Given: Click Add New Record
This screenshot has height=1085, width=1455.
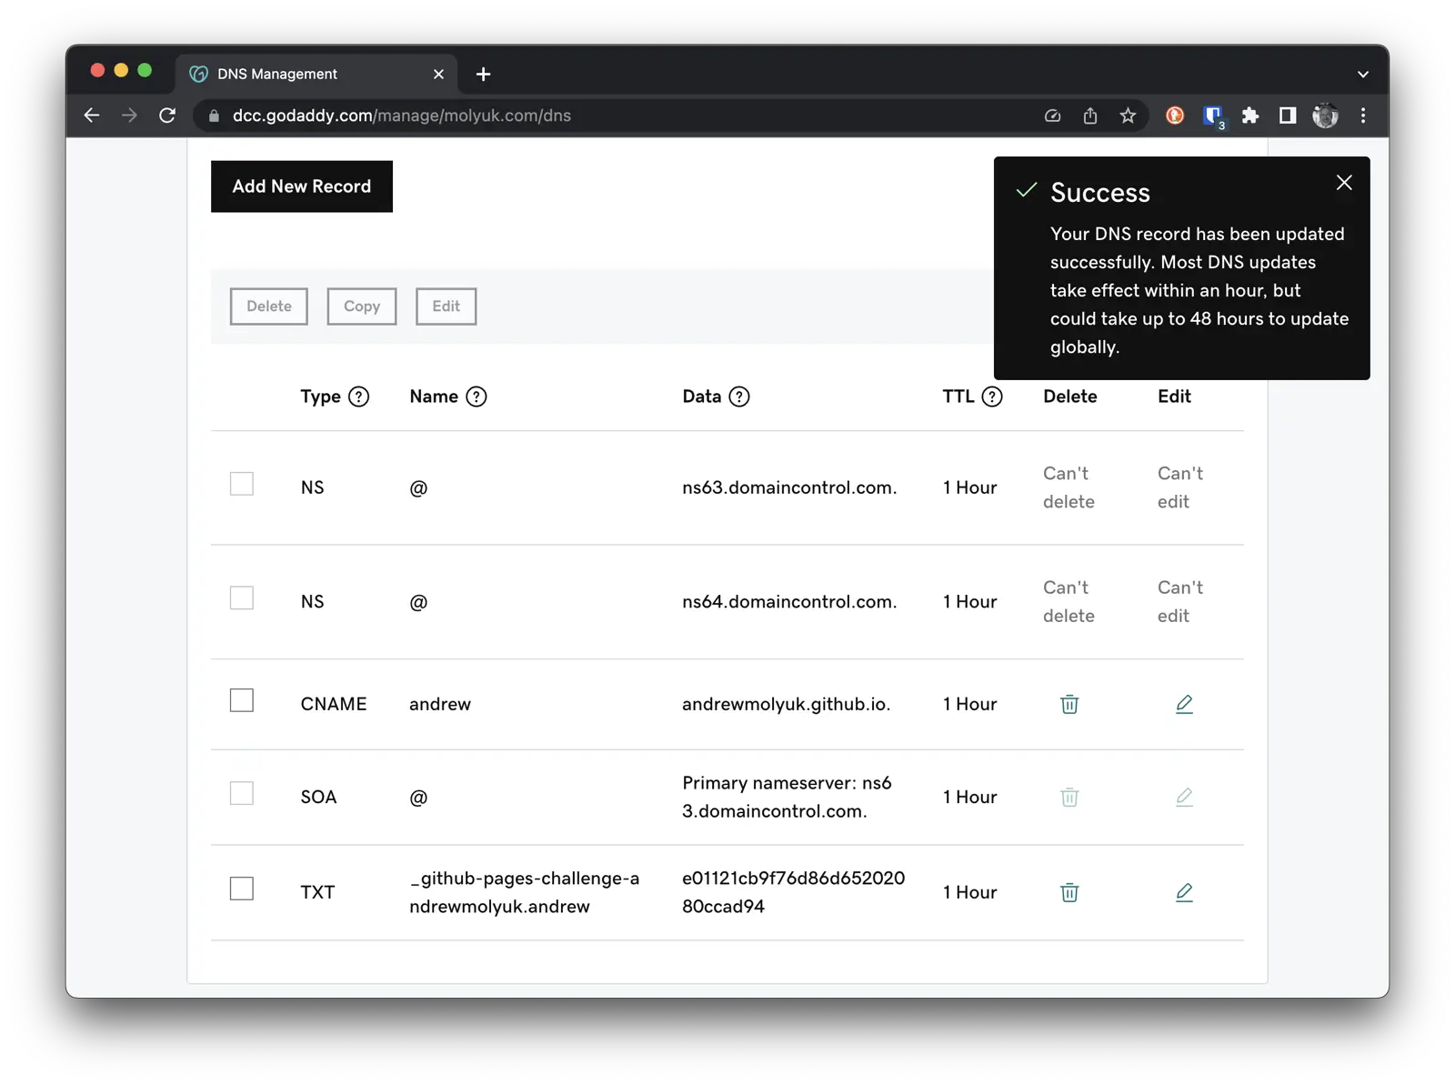Looking at the screenshot, I should [301, 186].
